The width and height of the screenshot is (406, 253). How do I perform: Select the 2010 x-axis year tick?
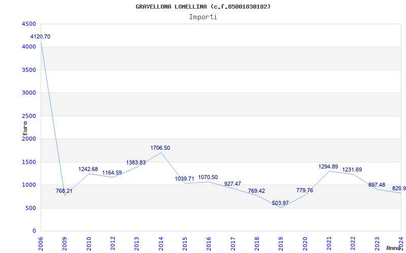[x=89, y=243]
